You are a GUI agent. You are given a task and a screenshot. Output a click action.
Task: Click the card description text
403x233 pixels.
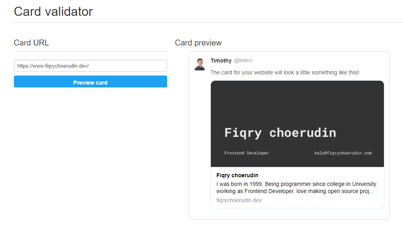[x=297, y=188]
